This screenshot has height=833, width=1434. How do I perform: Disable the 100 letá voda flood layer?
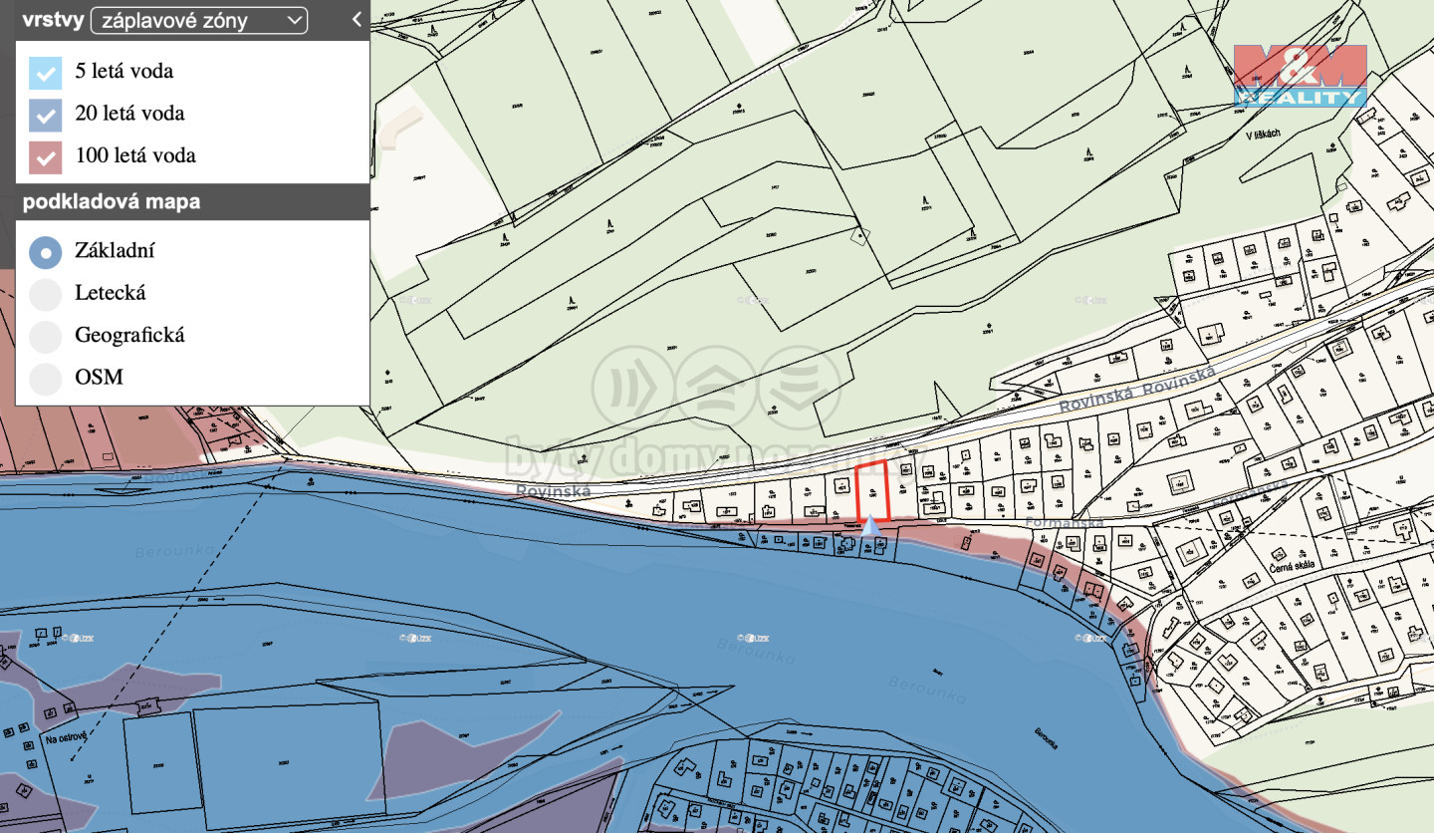pos(45,155)
